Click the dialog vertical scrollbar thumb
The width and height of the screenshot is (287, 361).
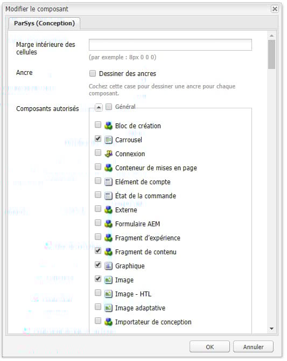point(271,54)
